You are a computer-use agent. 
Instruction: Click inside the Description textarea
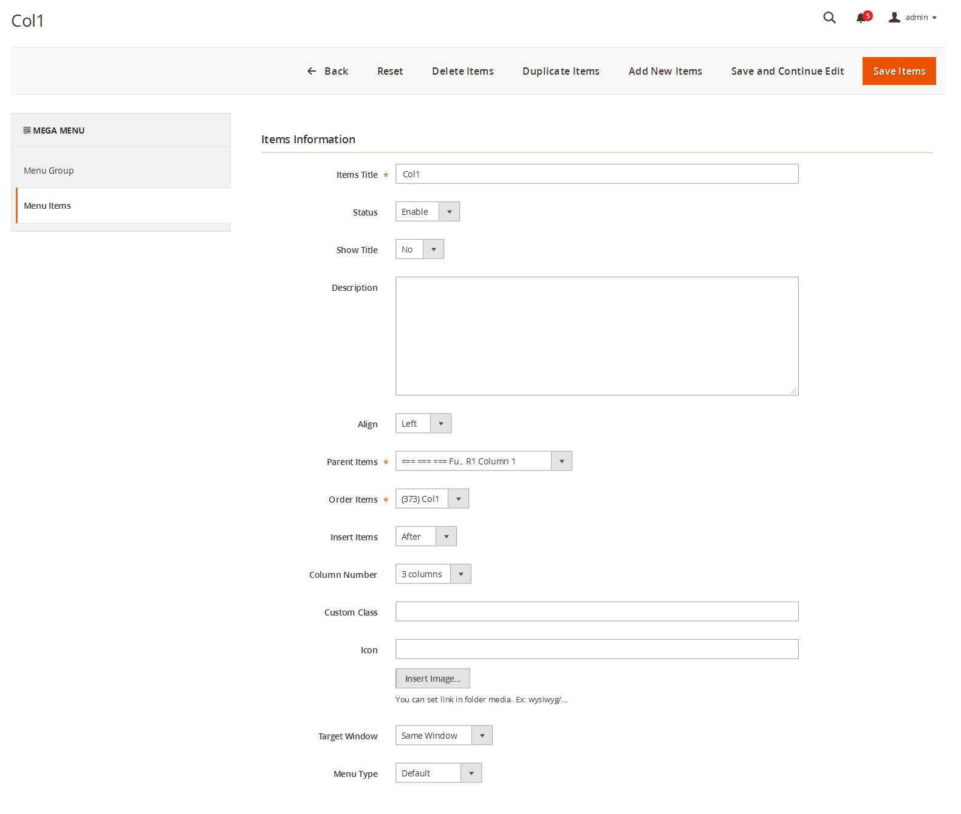tap(596, 336)
